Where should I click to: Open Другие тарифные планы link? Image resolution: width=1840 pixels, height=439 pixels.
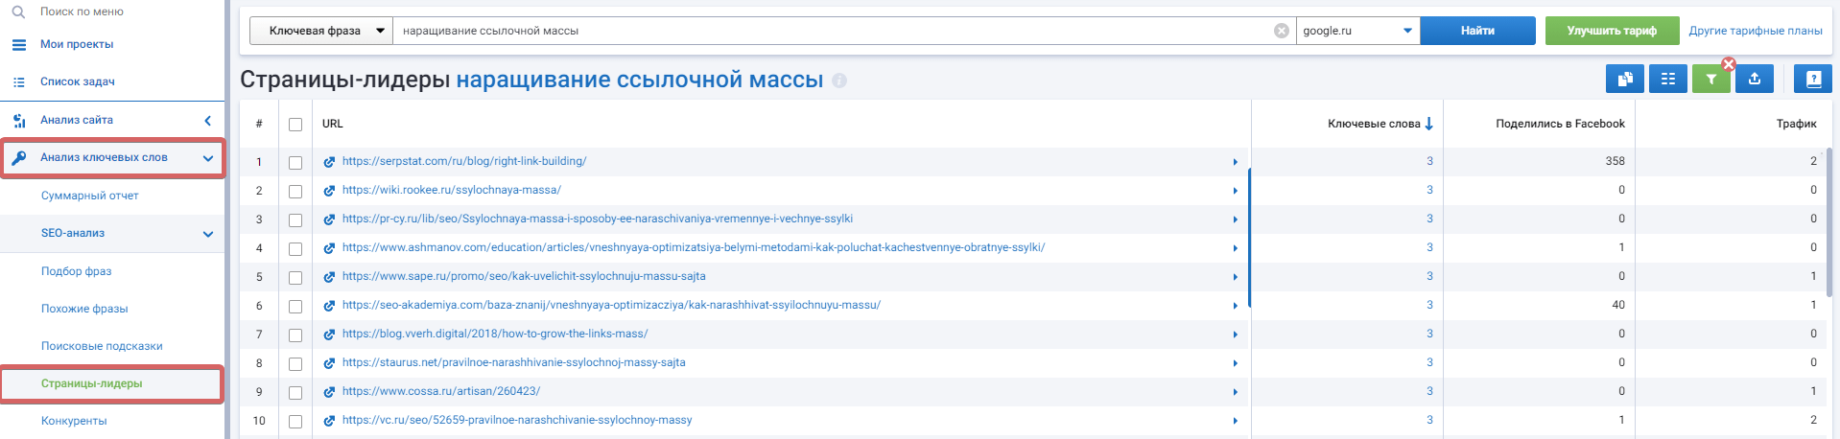pos(1756,31)
